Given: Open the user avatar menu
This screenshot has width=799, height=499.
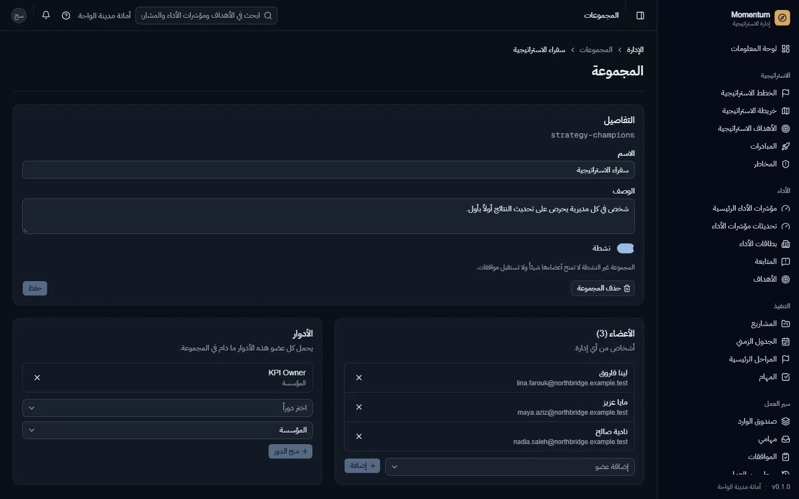Looking at the screenshot, I should point(19,16).
